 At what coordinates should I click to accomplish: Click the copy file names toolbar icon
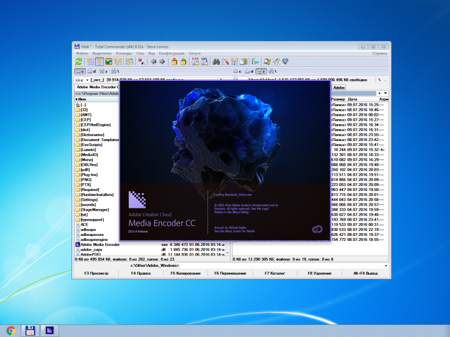pos(244,61)
